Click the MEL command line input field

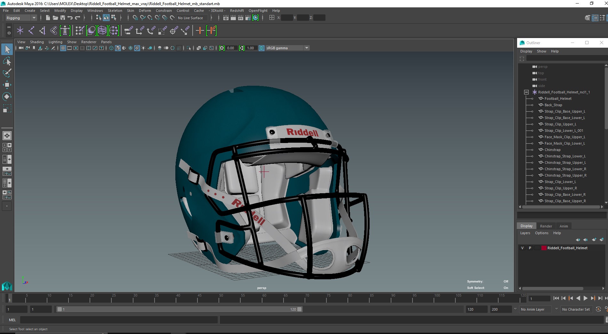point(119,320)
